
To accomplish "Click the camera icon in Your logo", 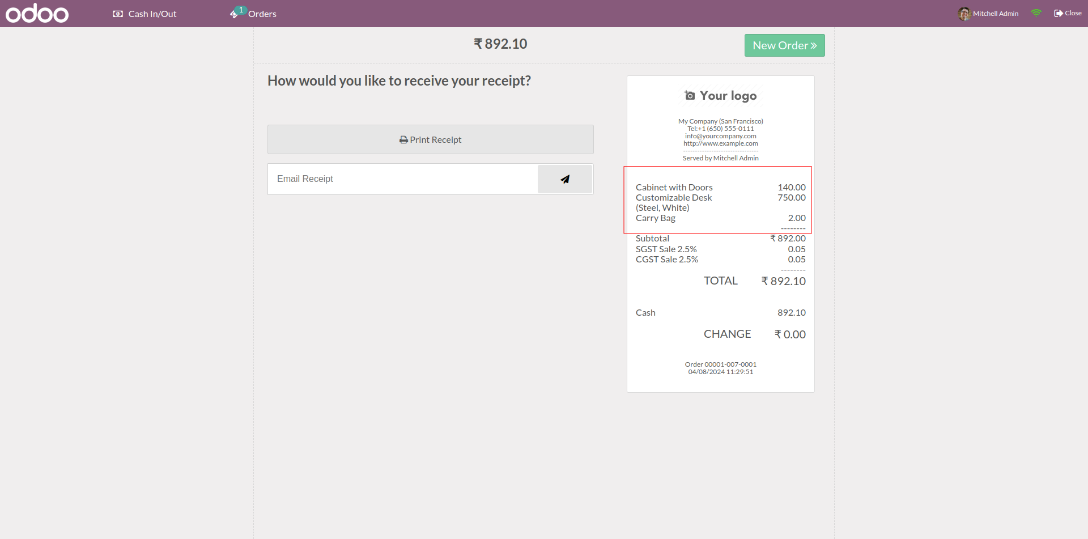I will [690, 95].
